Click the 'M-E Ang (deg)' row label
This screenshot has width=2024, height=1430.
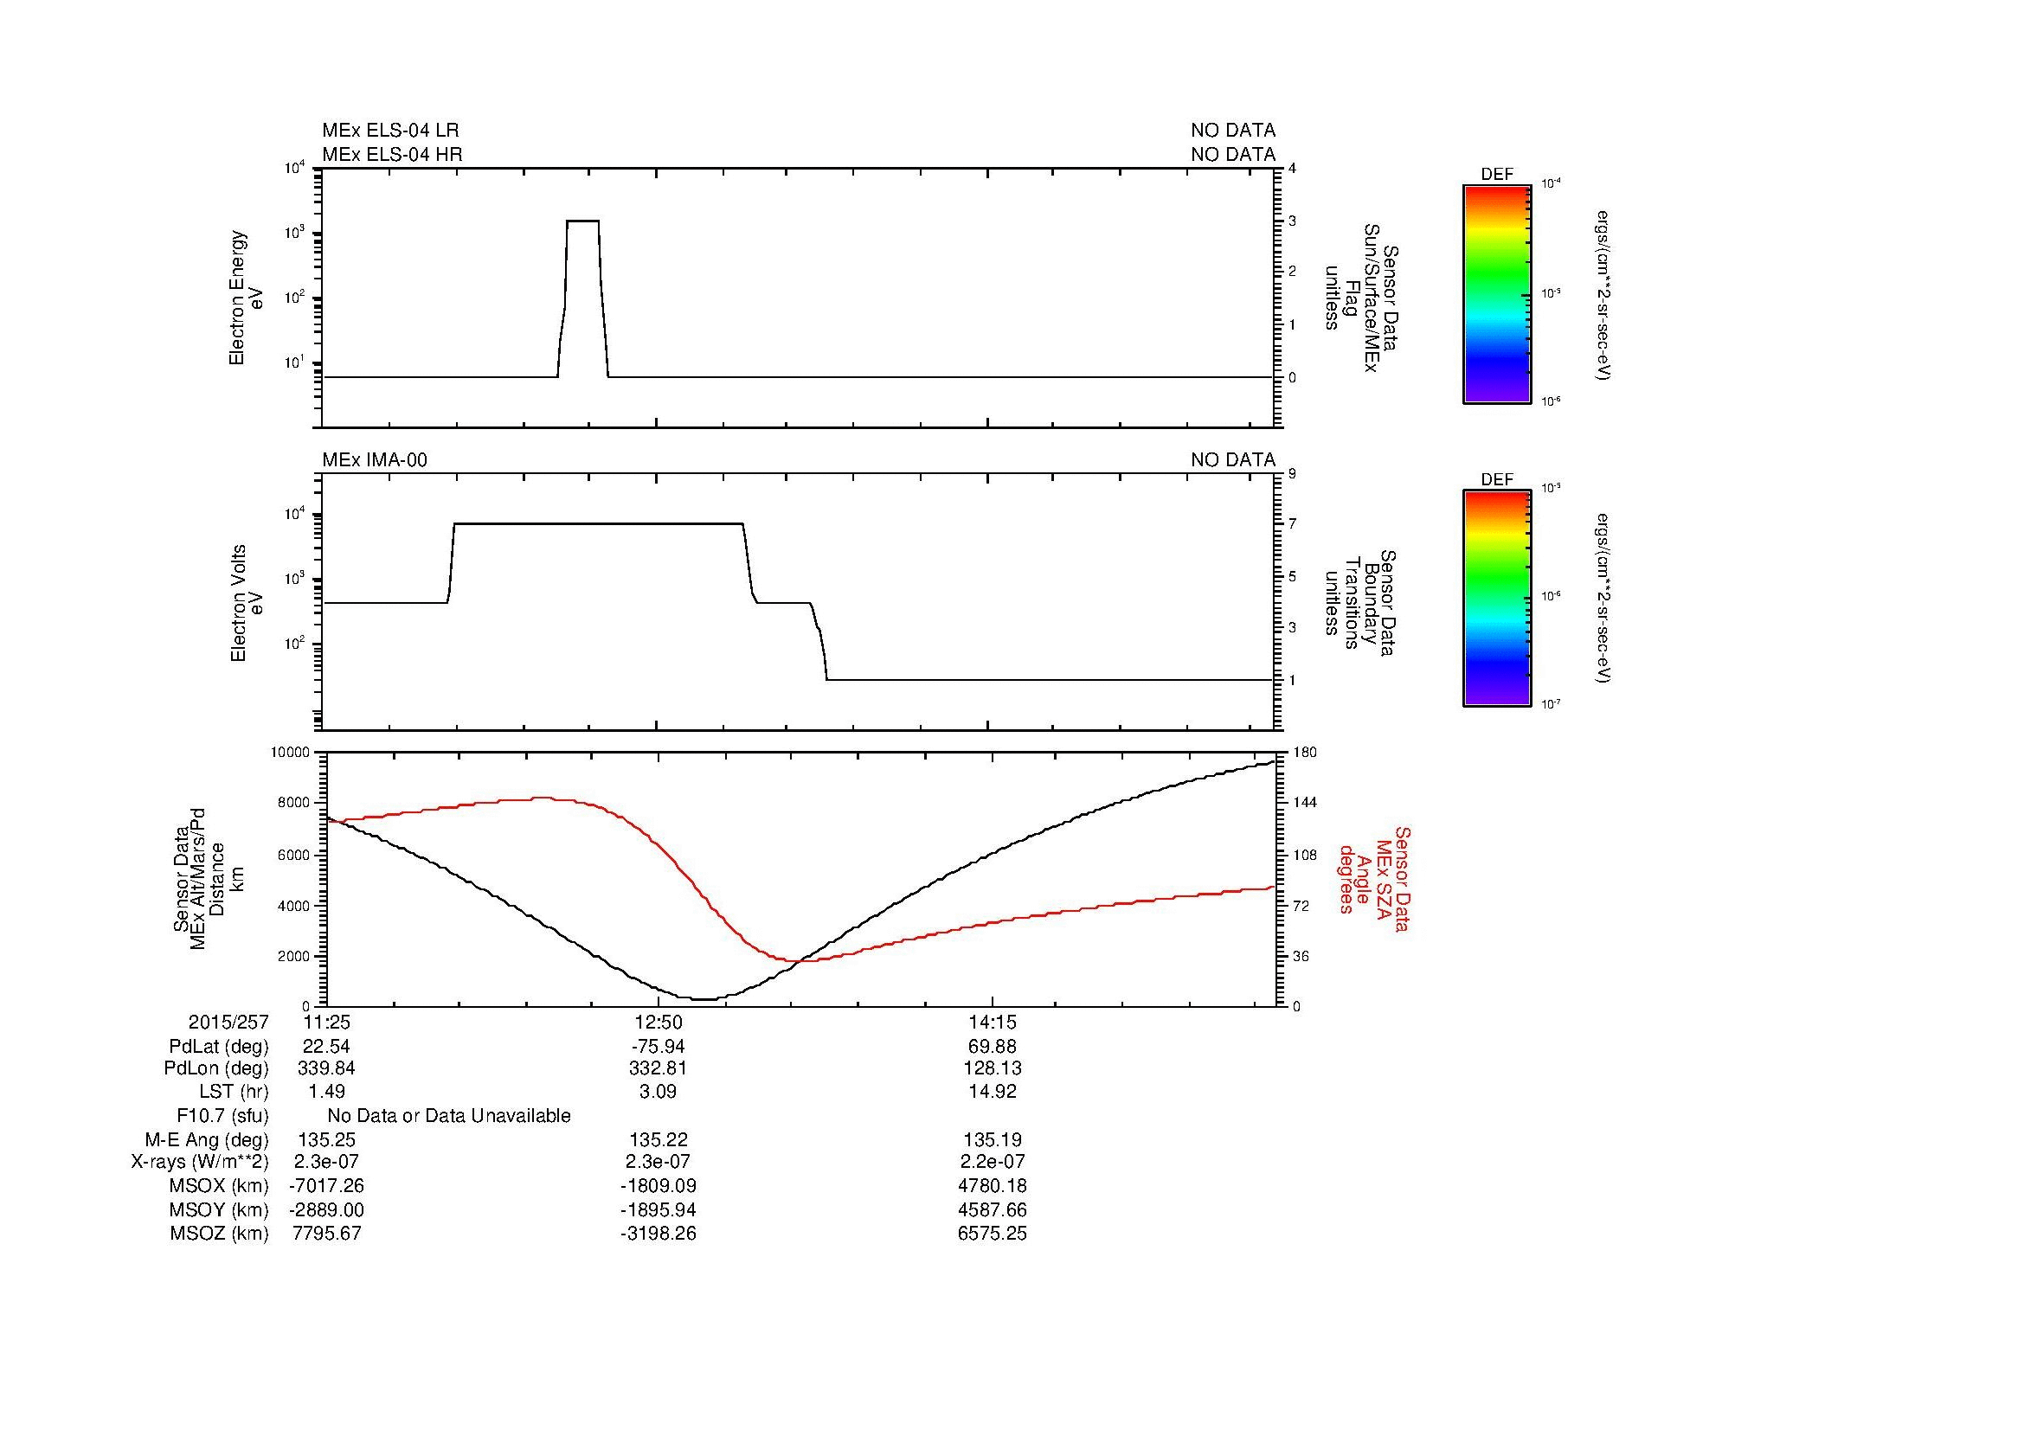tap(207, 1139)
